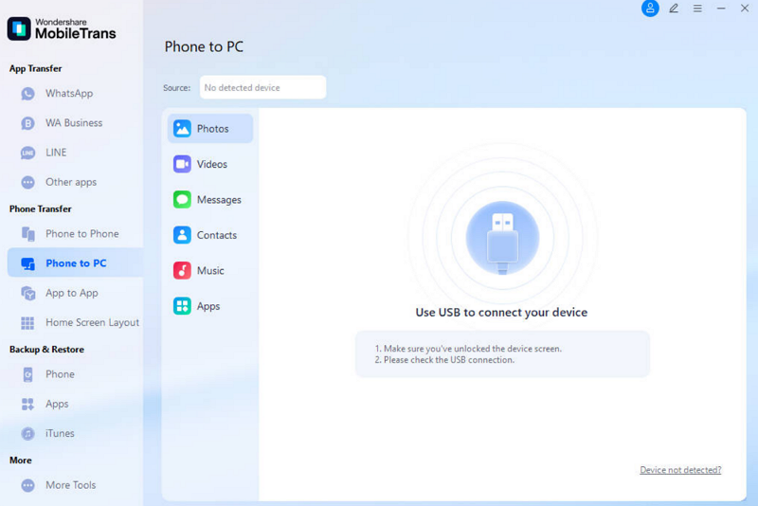
Task: Open the Source device field
Action: (x=263, y=87)
